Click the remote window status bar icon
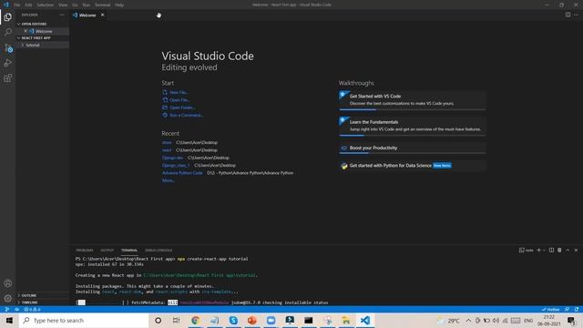Viewport: 583px width, 328px height. click(6, 310)
